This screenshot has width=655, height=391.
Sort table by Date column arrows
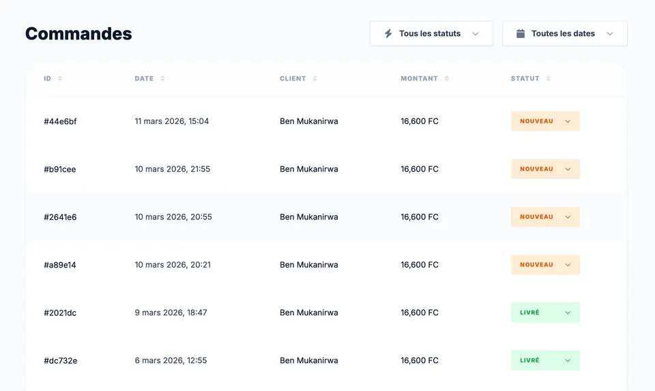click(162, 78)
